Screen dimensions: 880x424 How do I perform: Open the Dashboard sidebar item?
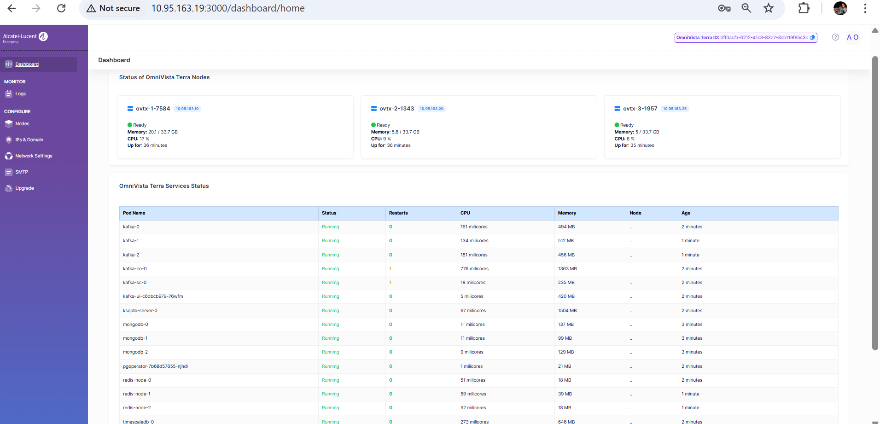click(39, 64)
